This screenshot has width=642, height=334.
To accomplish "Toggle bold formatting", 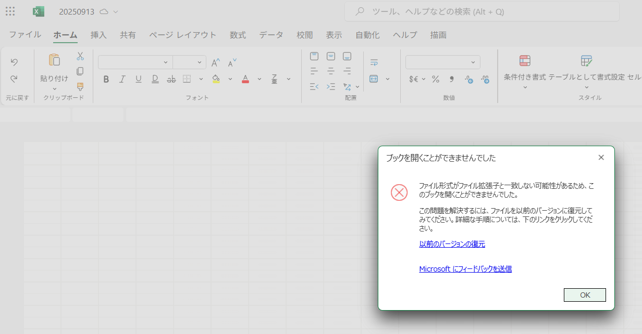I will click(x=106, y=79).
